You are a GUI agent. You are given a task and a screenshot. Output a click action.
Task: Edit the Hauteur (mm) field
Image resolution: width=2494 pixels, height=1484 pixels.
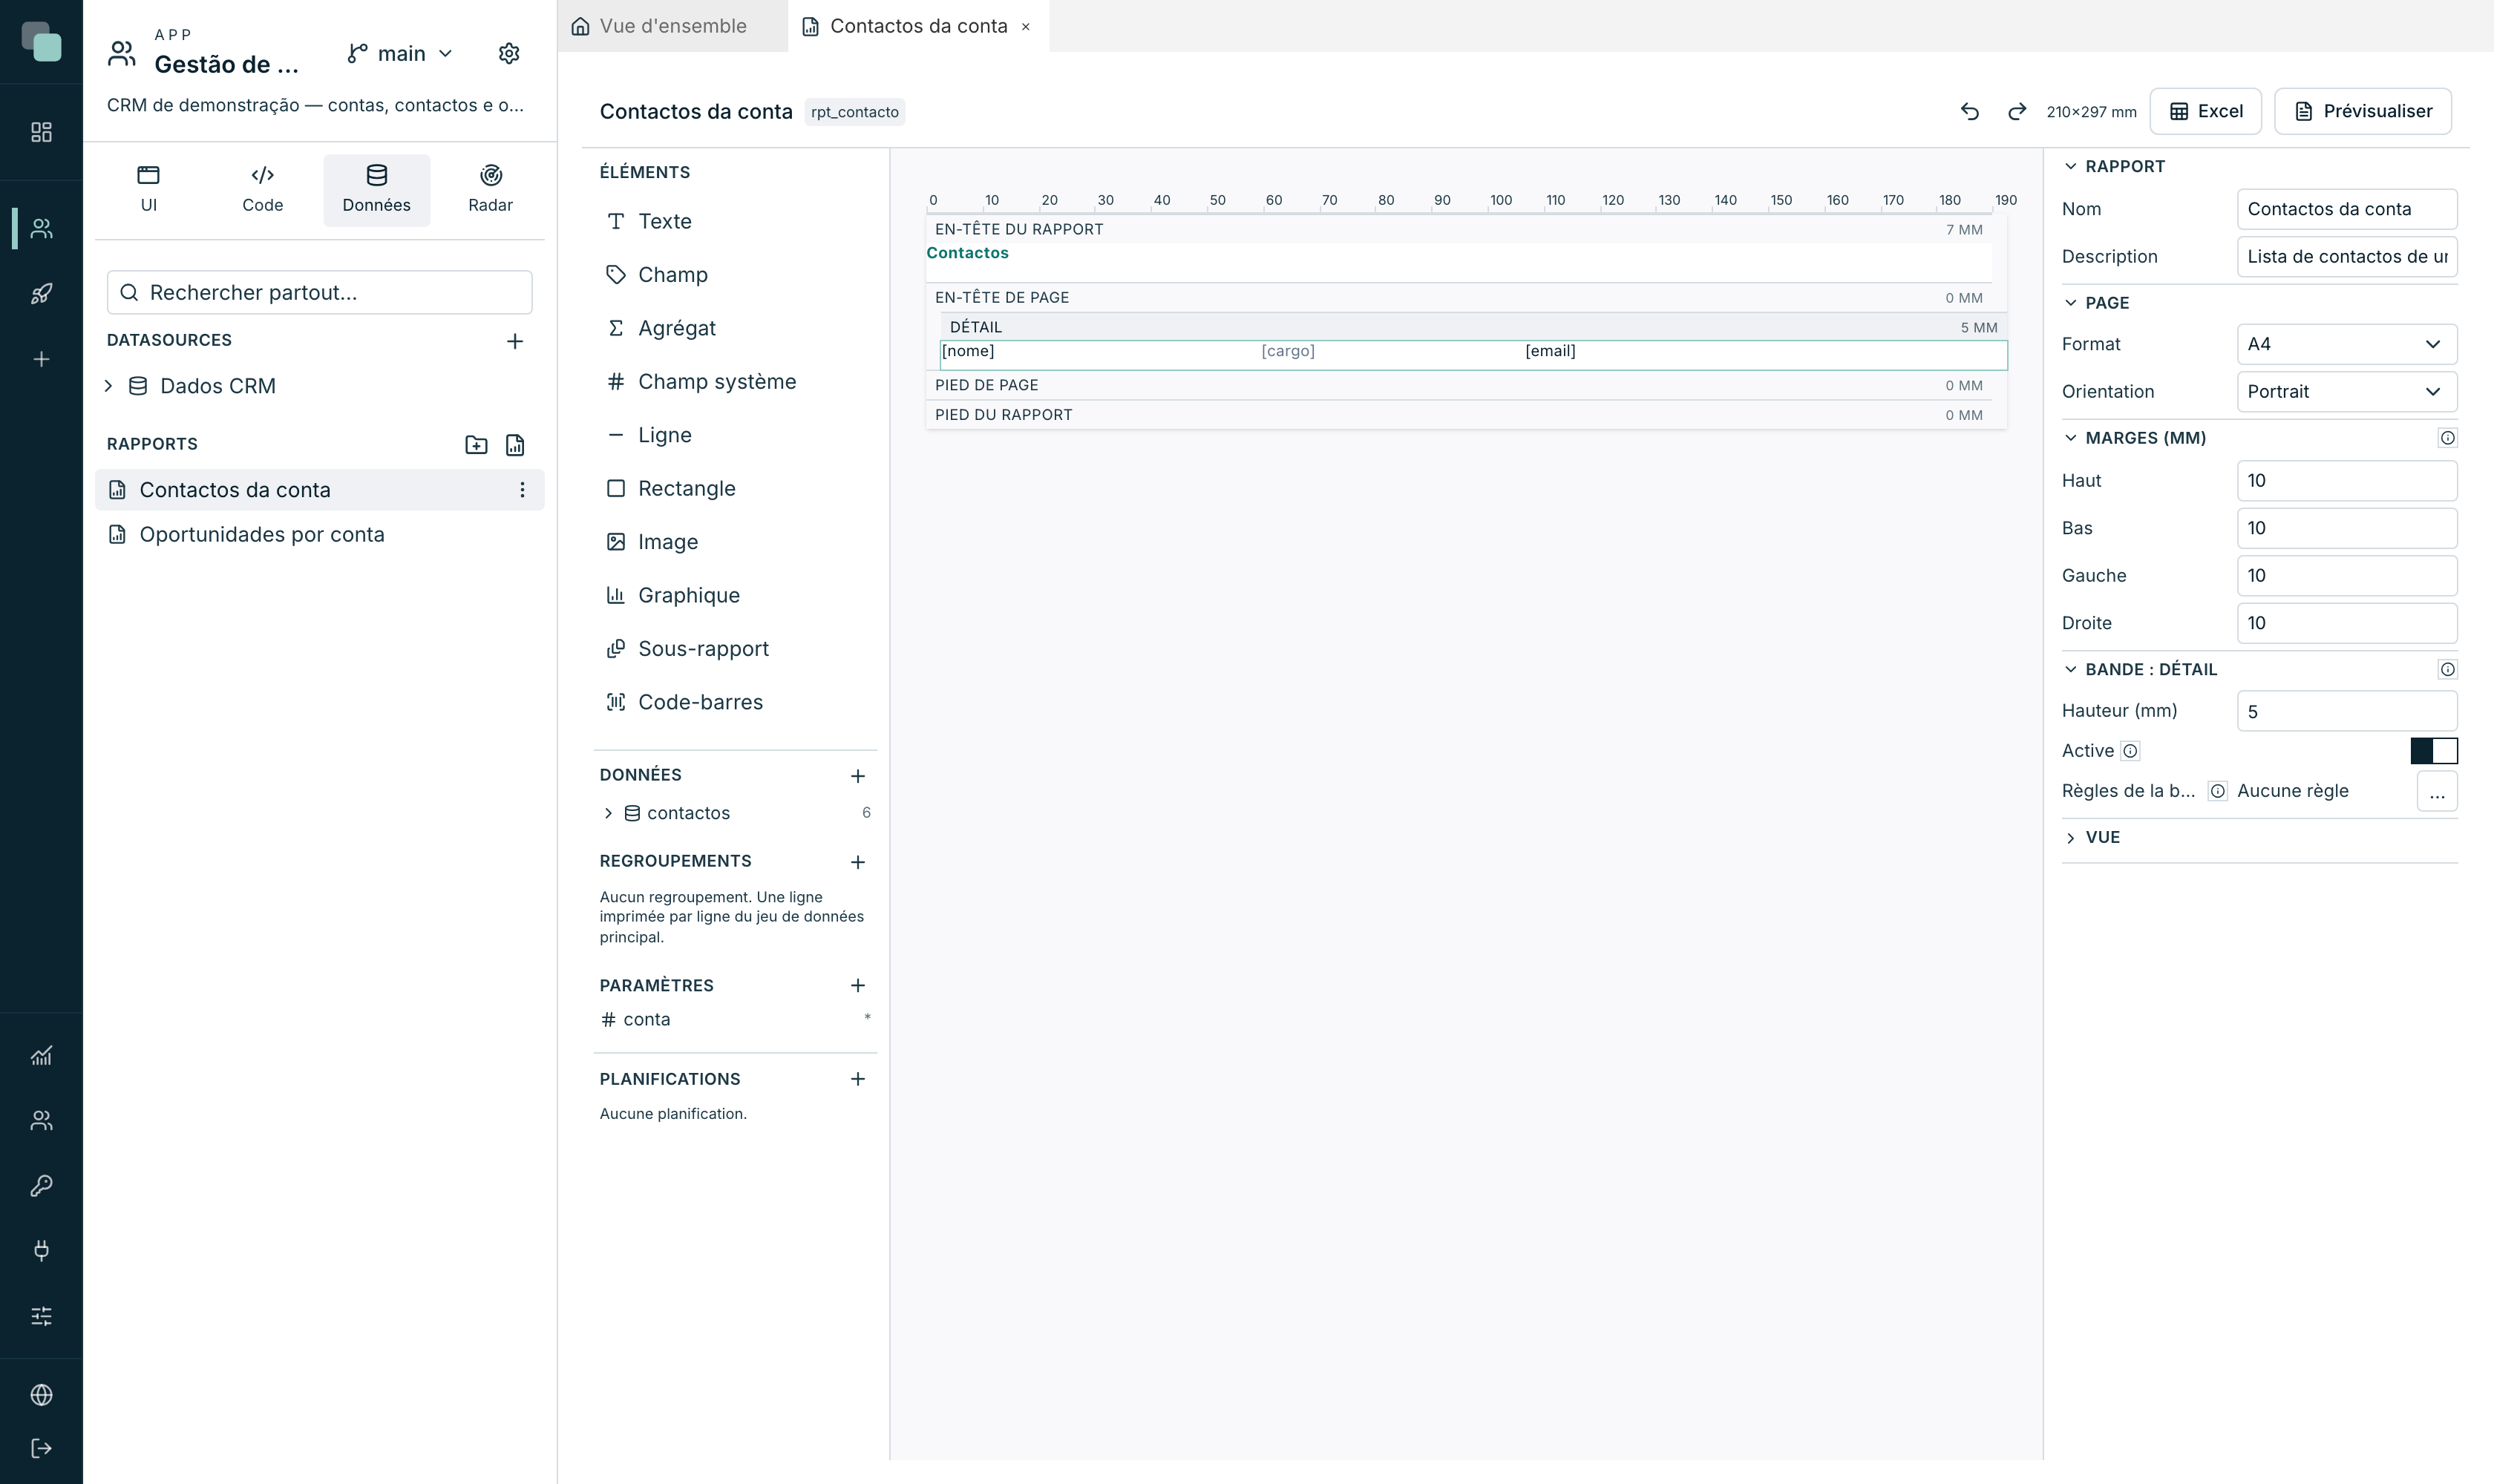tap(2346, 712)
